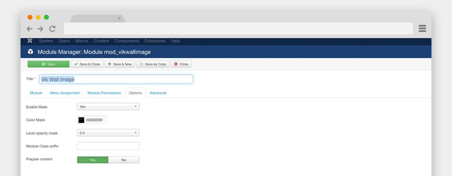
Task: Switch to the Advanced tab
Action: 158,93
